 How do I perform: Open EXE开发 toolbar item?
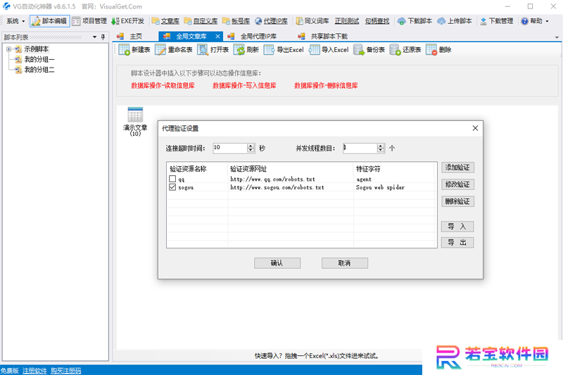pos(127,21)
